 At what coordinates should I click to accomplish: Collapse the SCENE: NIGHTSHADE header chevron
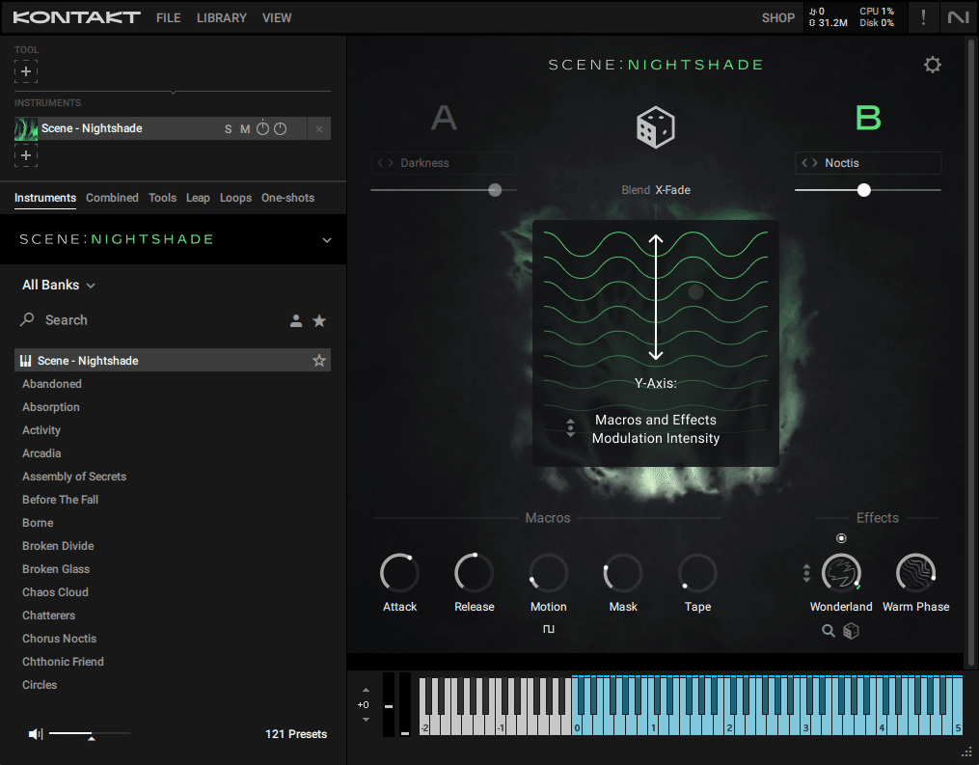coord(329,239)
